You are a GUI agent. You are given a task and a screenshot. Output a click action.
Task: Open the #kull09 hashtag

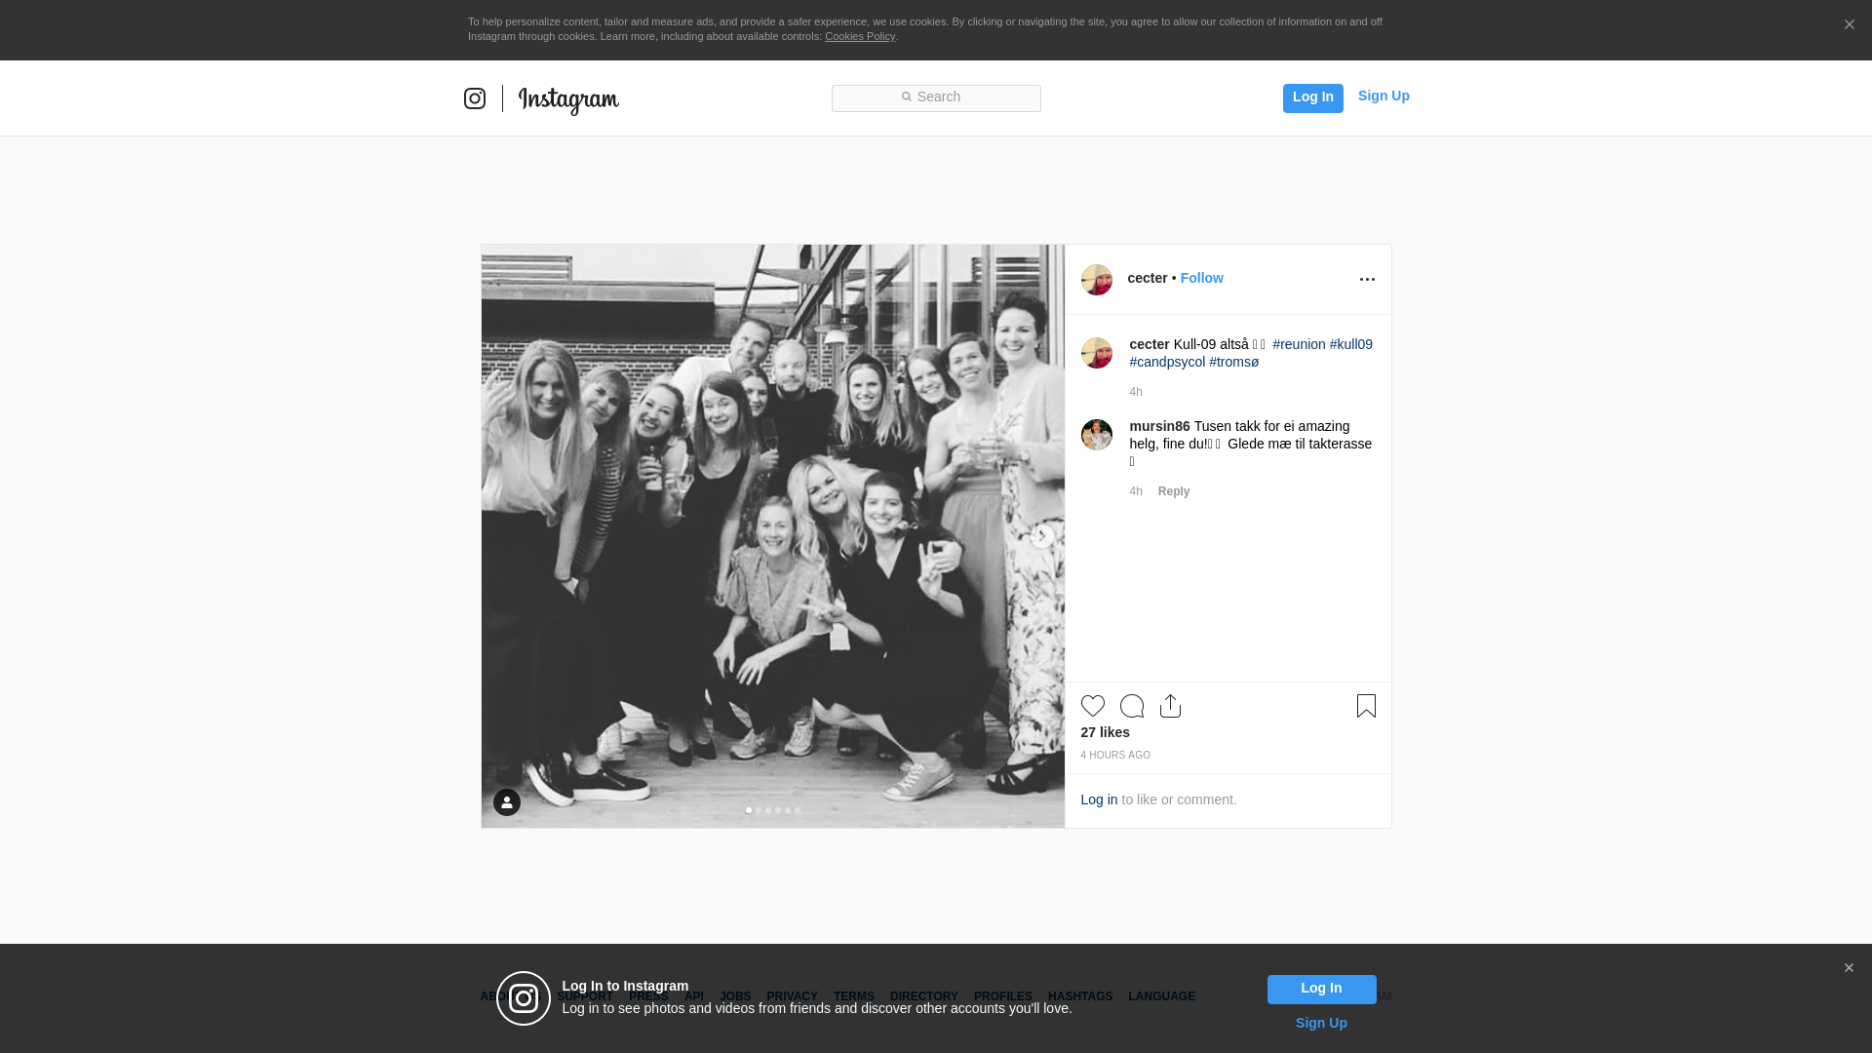click(1350, 345)
